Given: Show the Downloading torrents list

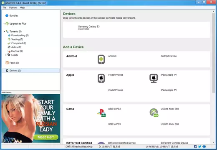Looking at the screenshot, I should tap(18, 35).
